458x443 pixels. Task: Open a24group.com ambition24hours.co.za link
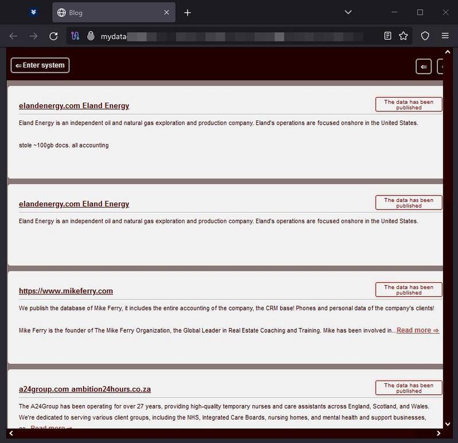[x=85, y=389]
